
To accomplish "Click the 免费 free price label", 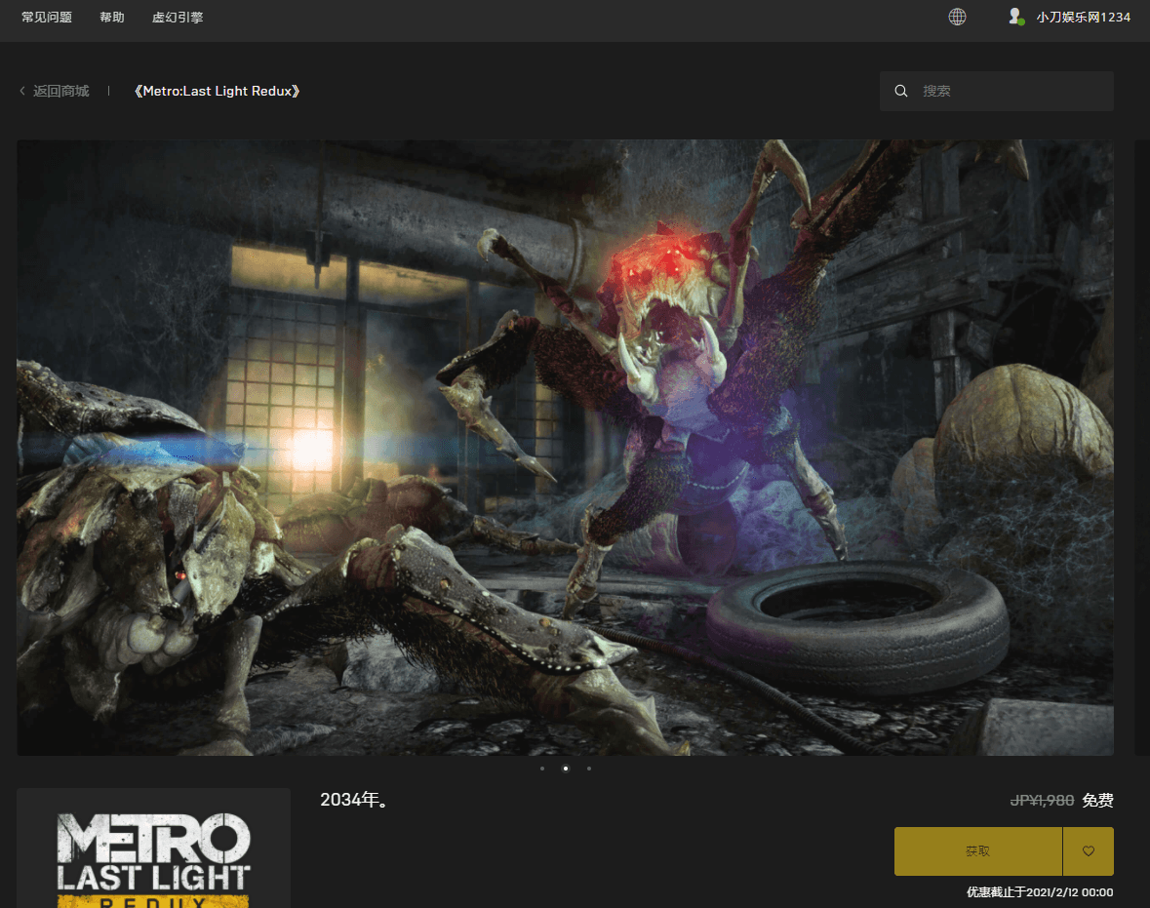I will click(x=1098, y=800).
